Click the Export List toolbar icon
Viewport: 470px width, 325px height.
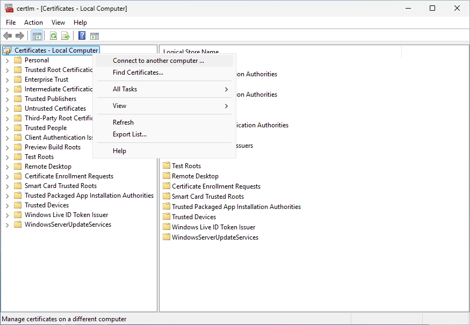pos(66,36)
